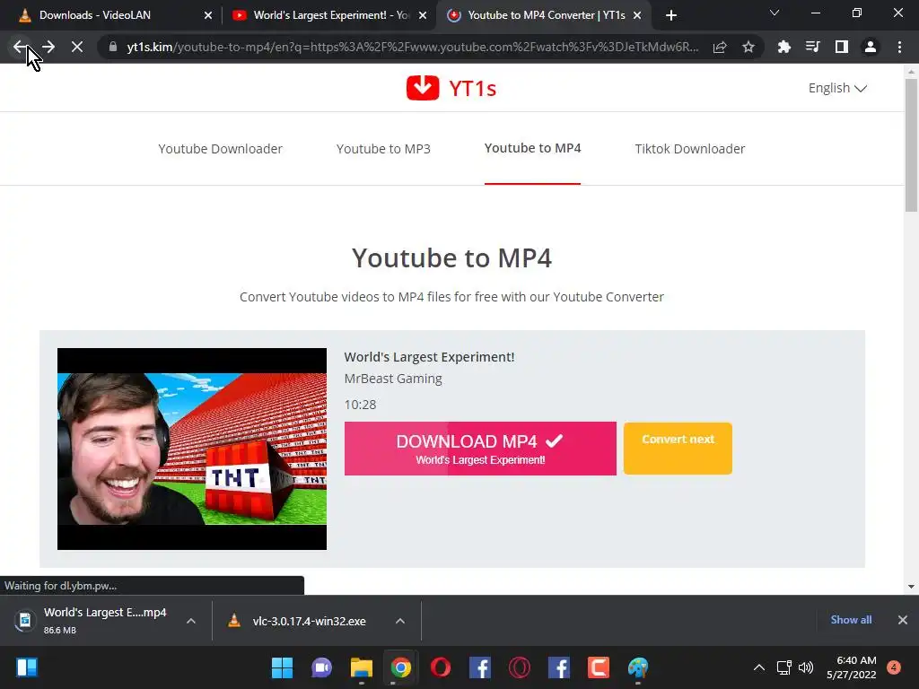Click the MrBeast video thumbnail

coord(192,449)
